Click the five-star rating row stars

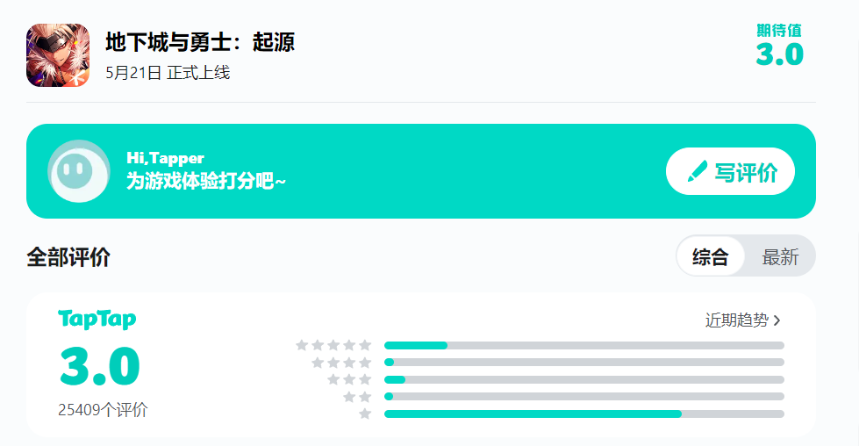(333, 346)
